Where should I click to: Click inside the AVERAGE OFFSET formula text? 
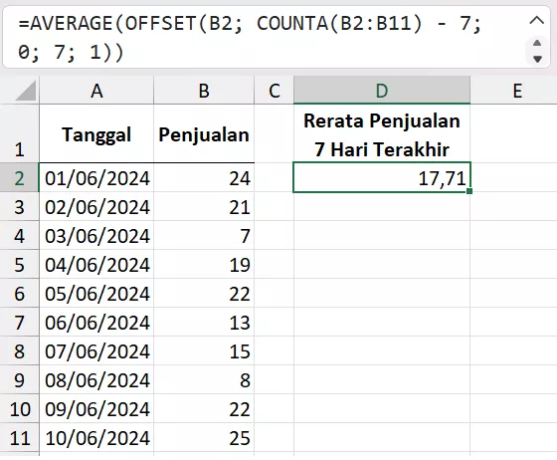250,37
